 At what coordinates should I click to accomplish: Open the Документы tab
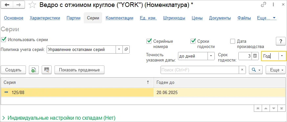(220, 18)
